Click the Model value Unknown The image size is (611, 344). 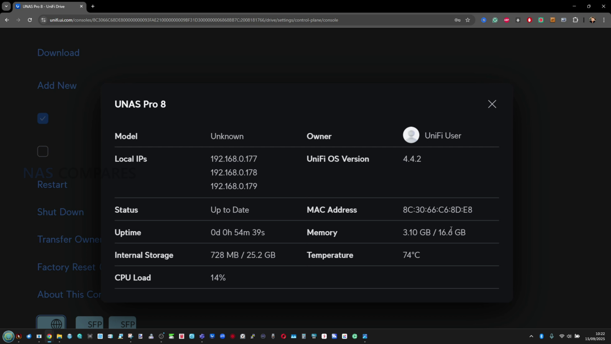click(x=227, y=136)
